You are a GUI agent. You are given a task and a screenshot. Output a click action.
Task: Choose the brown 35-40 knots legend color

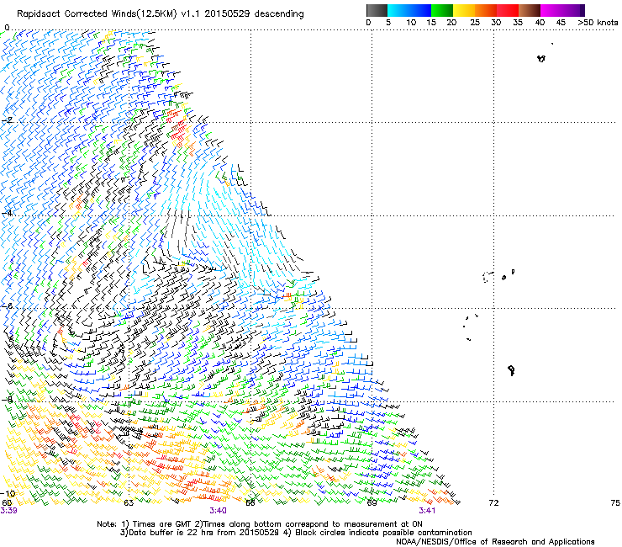tap(530, 10)
